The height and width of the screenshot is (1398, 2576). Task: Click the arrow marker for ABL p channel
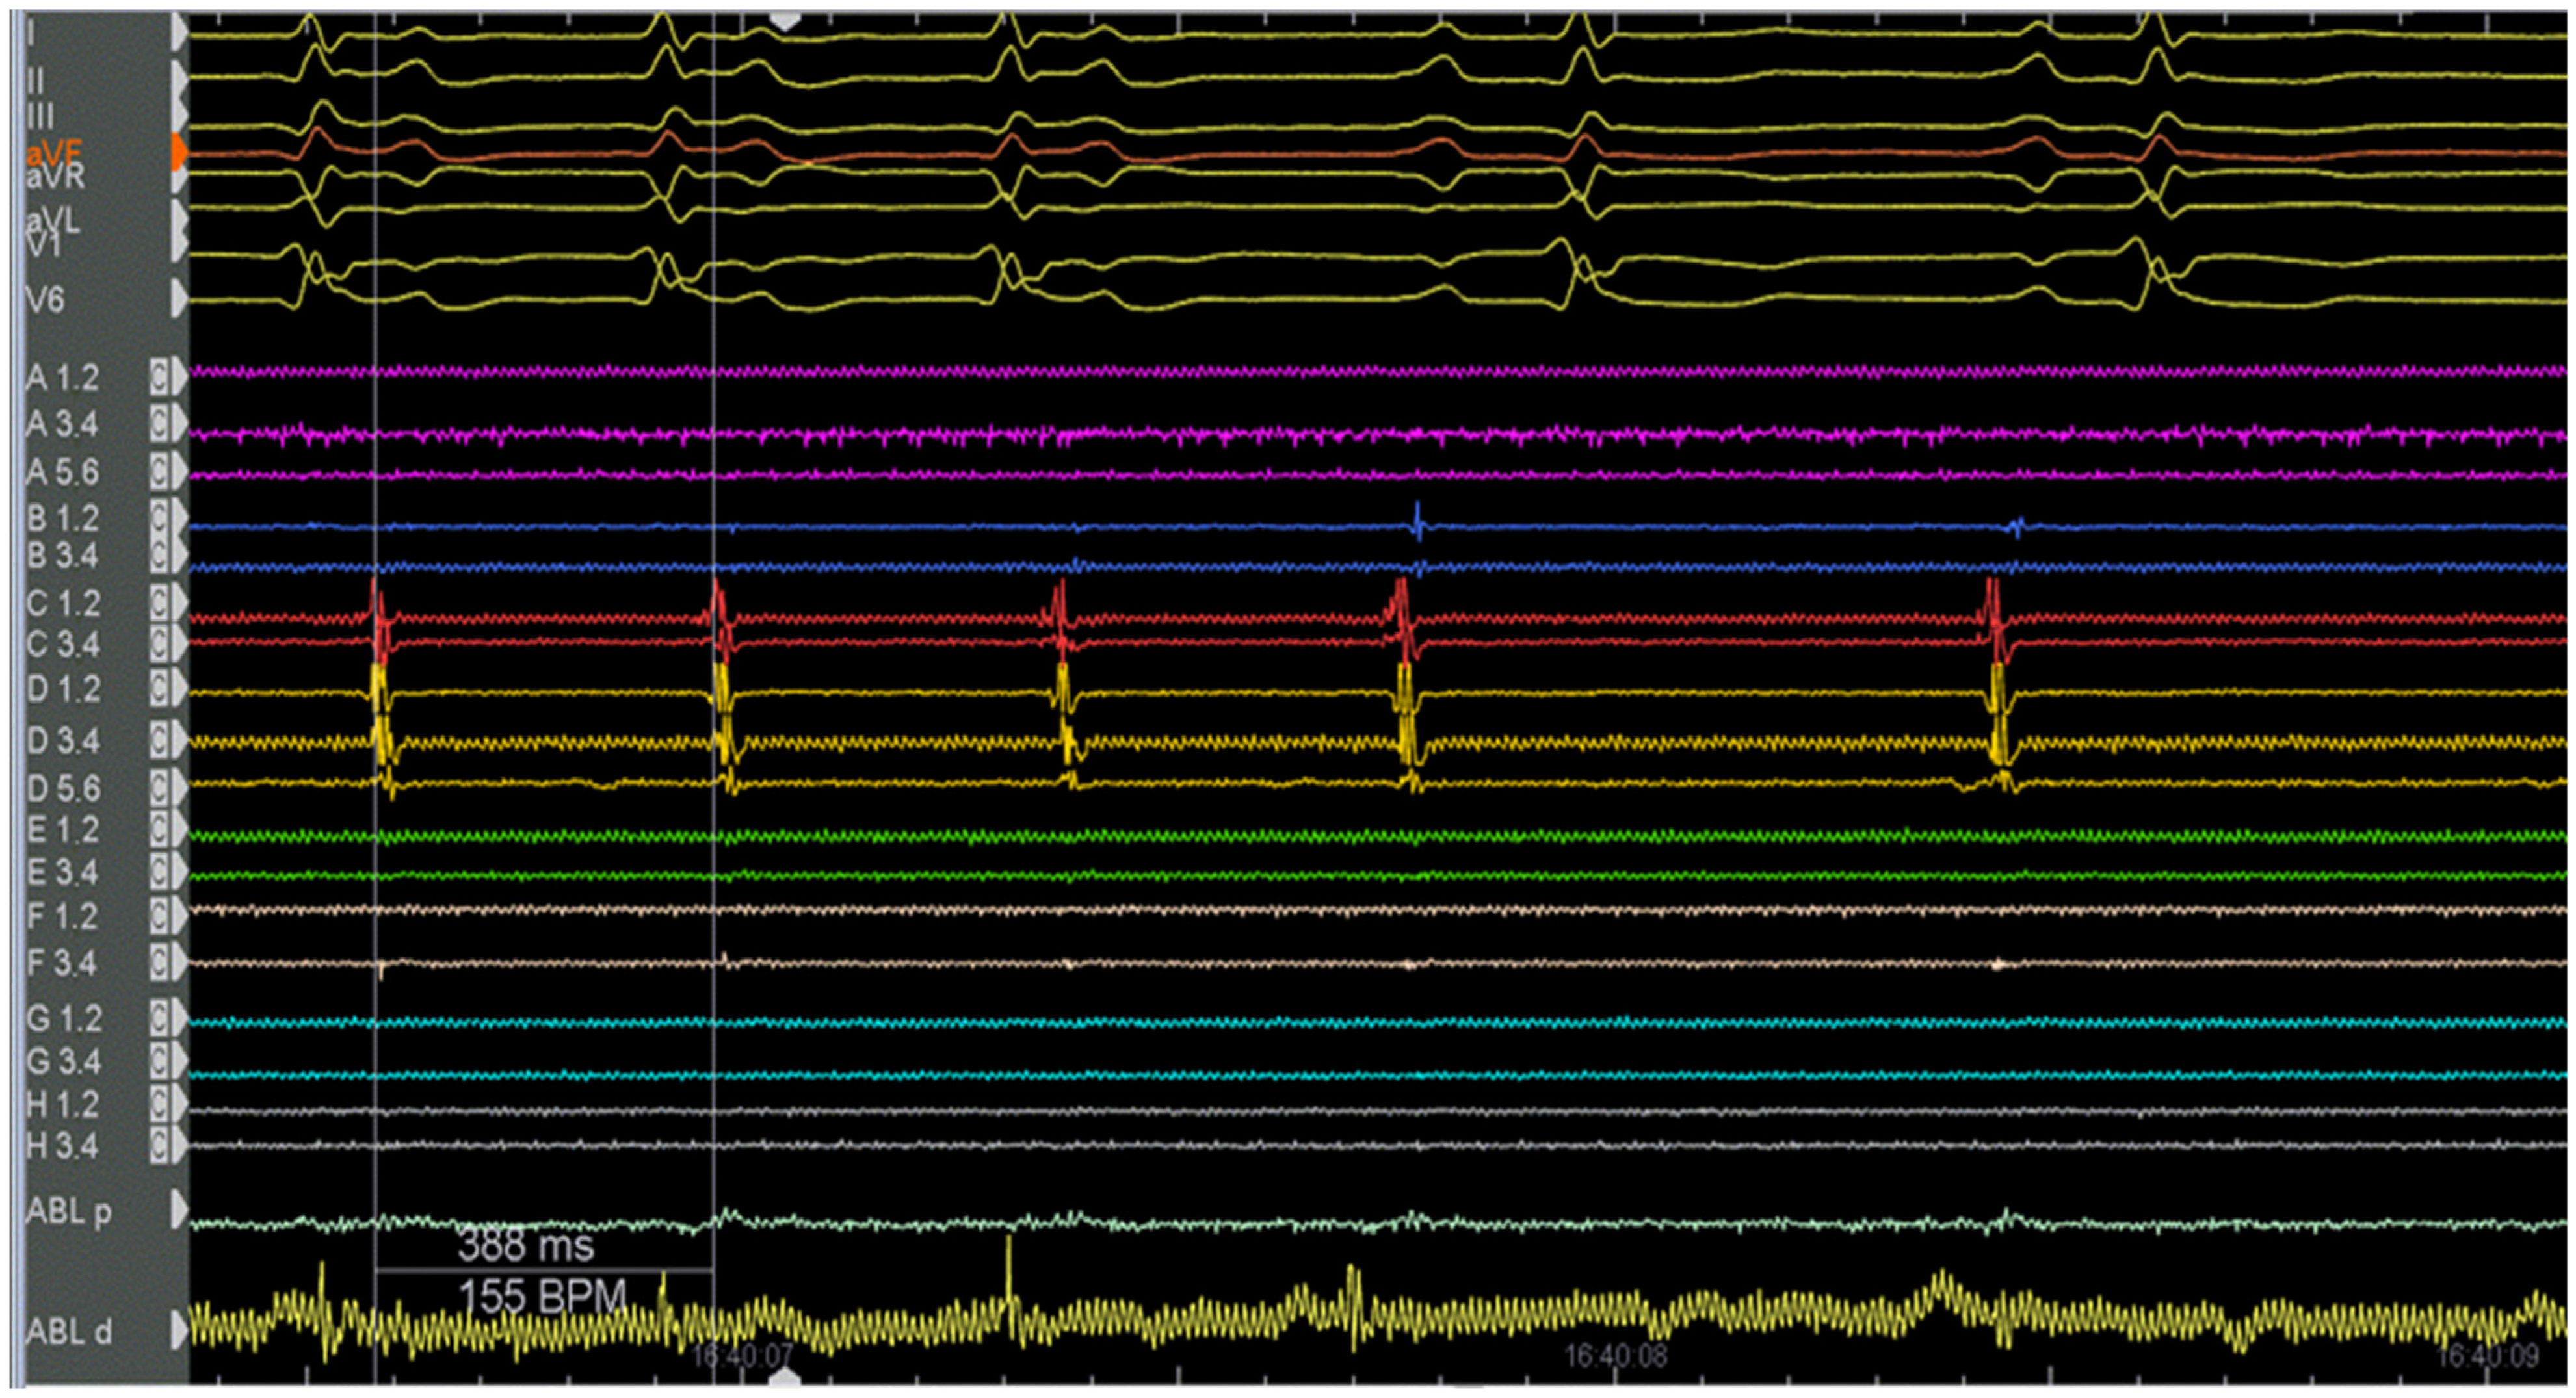click(179, 1209)
